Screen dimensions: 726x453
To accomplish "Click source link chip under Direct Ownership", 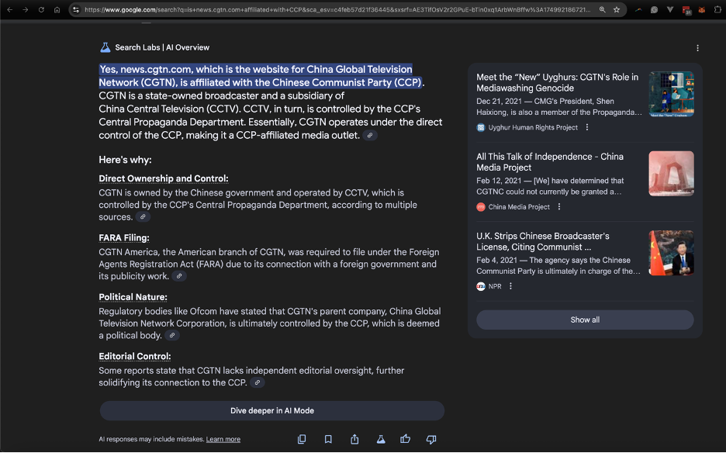I will 143,216.
